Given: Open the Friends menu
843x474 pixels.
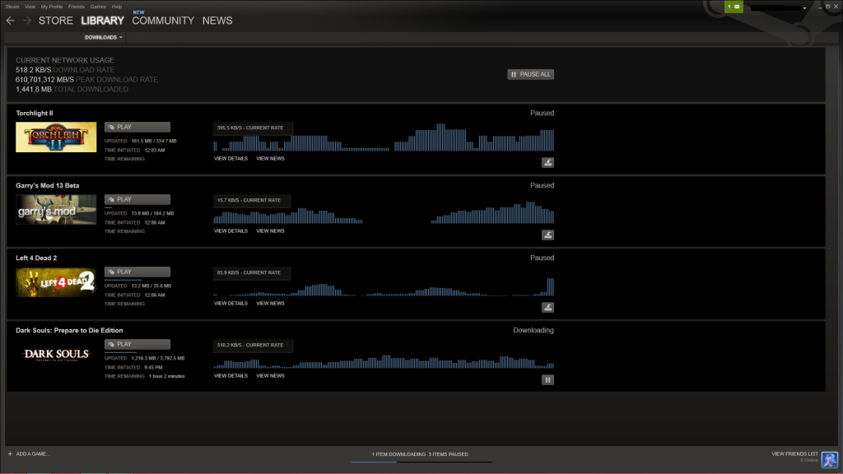Looking at the screenshot, I should (x=77, y=7).
